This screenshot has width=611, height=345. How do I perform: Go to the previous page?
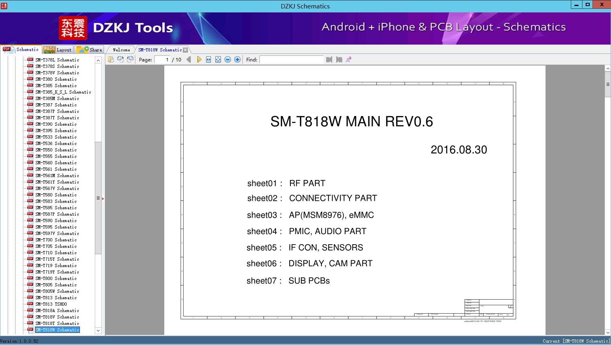189,59
